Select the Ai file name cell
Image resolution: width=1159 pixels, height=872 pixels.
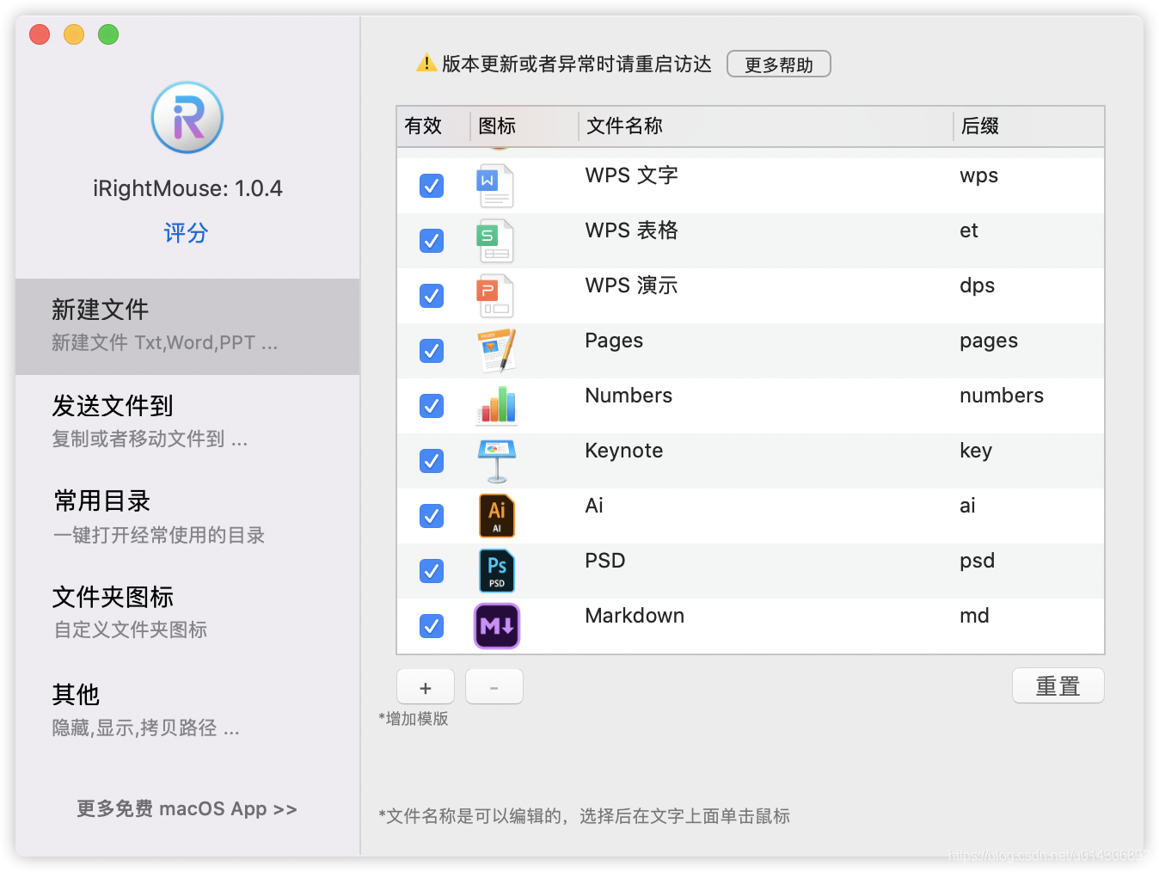594,506
